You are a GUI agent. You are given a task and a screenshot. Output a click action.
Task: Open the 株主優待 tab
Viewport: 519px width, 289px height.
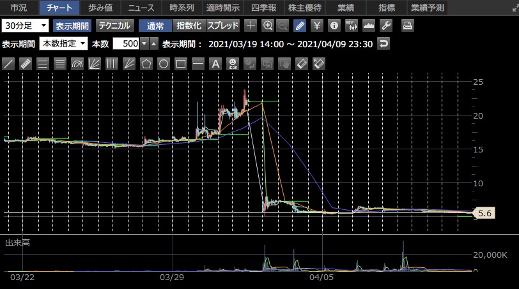[305, 8]
